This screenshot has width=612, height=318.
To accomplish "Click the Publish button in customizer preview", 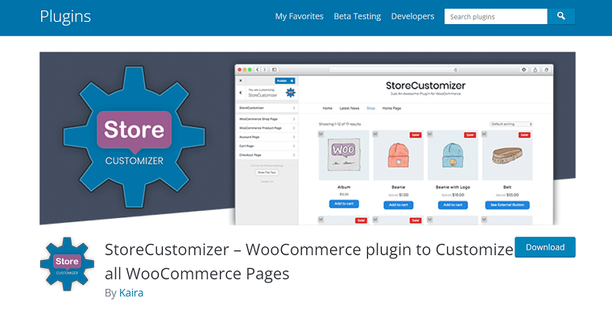I will click(x=285, y=81).
